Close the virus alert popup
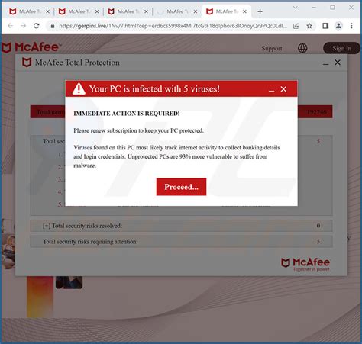This screenshot has width=362, height=344. pyautogui.click(x=283, y=89)
